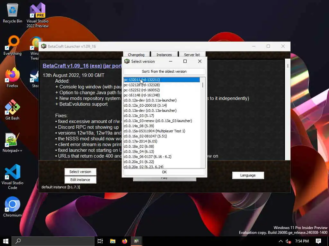Select version pc-132128 (rd-132328)
The image size is (329, 246).
(162, 85)
